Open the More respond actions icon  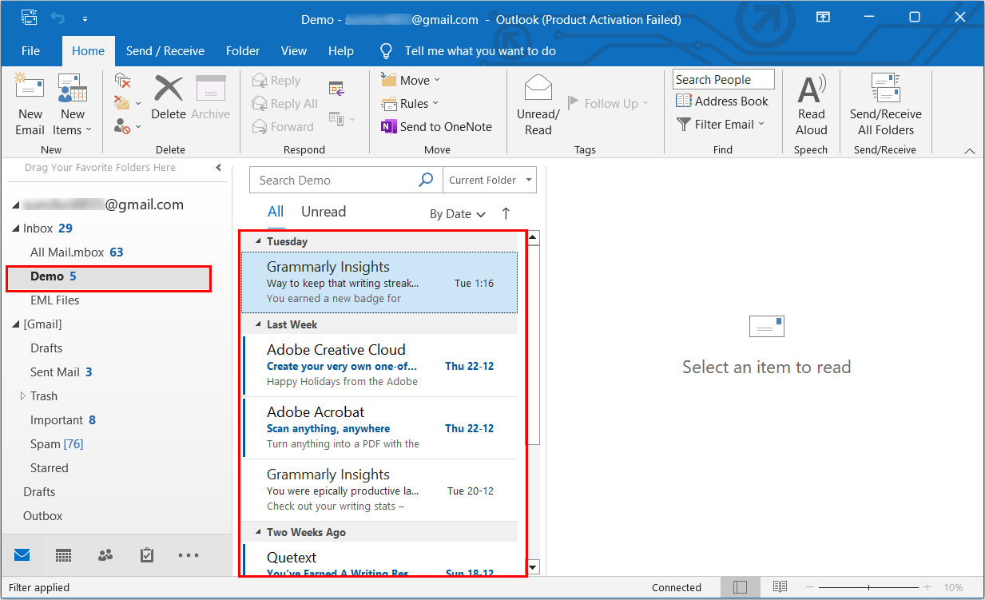point(342,120)
